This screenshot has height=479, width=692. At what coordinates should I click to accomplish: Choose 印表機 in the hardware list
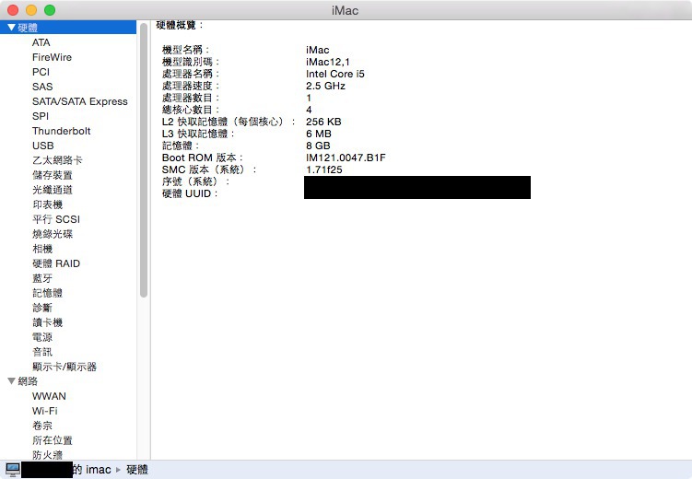pyautogui.click(x=47, y=204)
